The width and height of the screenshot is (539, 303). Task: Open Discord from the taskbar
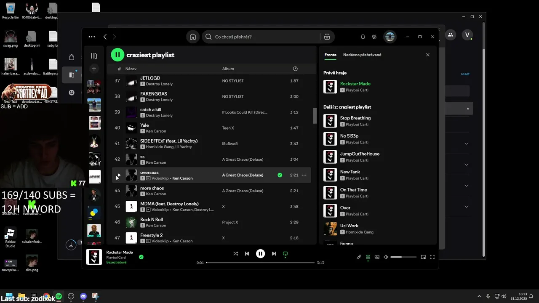pos(83,296)
